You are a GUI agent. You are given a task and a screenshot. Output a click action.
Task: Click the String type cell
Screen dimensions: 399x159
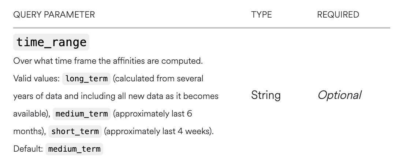coord(266,95)
